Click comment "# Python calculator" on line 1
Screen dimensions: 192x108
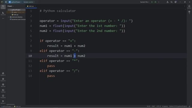click(x=58, y=11)
